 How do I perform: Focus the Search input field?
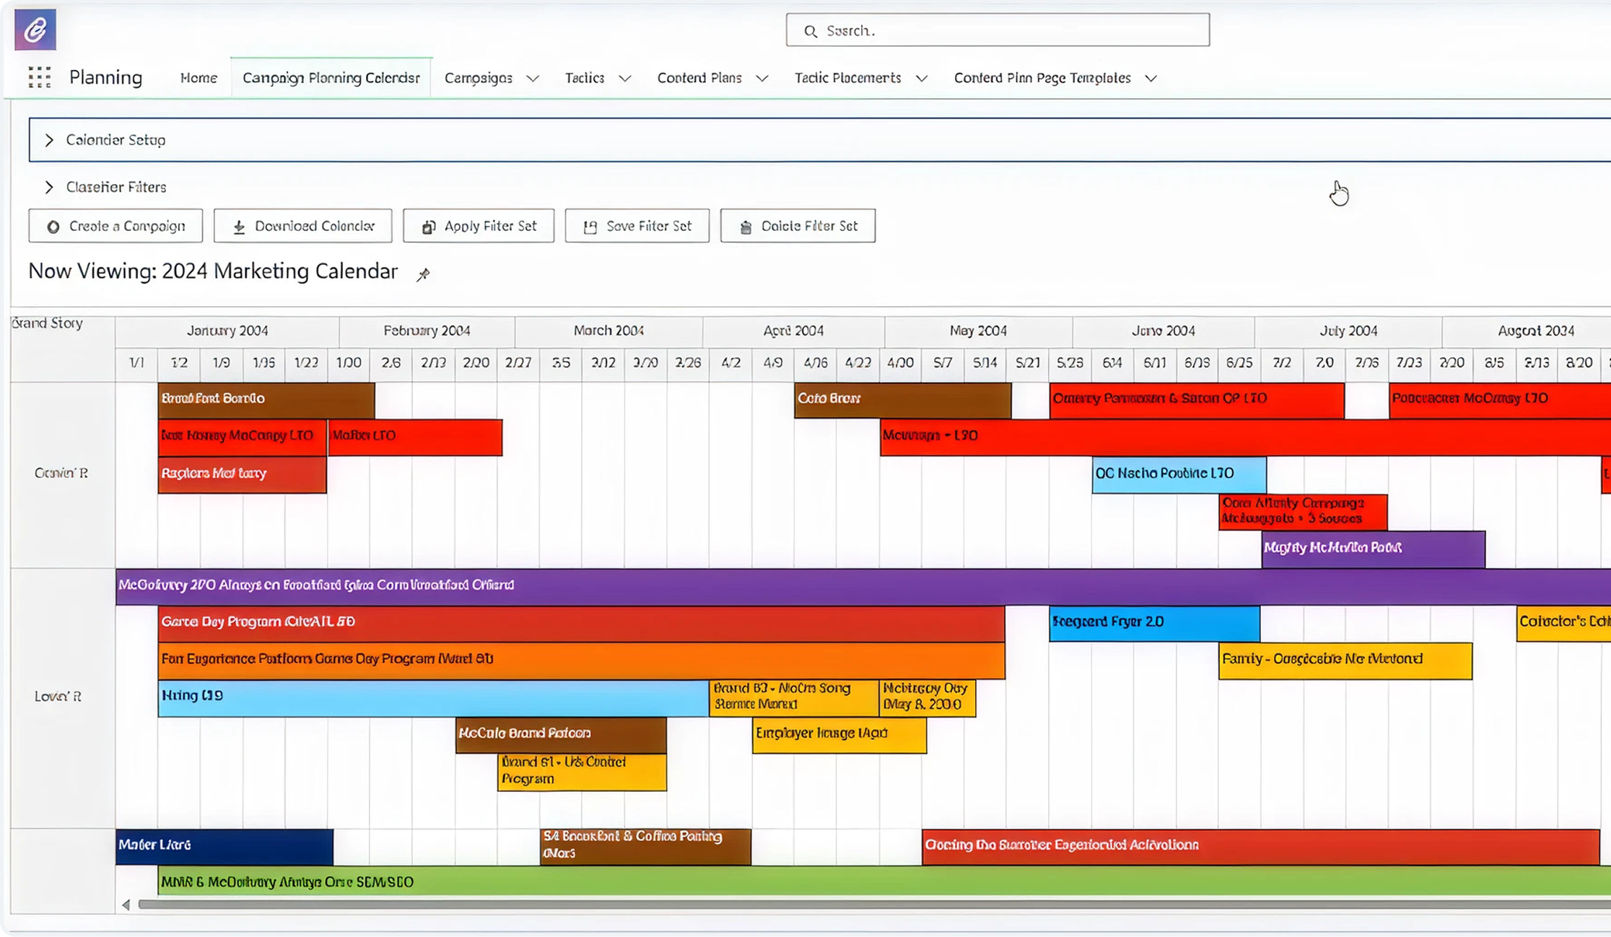(997, 30)
